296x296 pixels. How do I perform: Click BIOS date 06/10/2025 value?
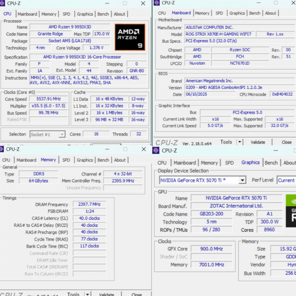click(x=210, y=94)
